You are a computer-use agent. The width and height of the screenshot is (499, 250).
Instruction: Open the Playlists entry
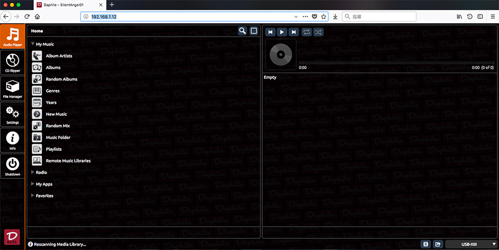[x=53, y=149]
